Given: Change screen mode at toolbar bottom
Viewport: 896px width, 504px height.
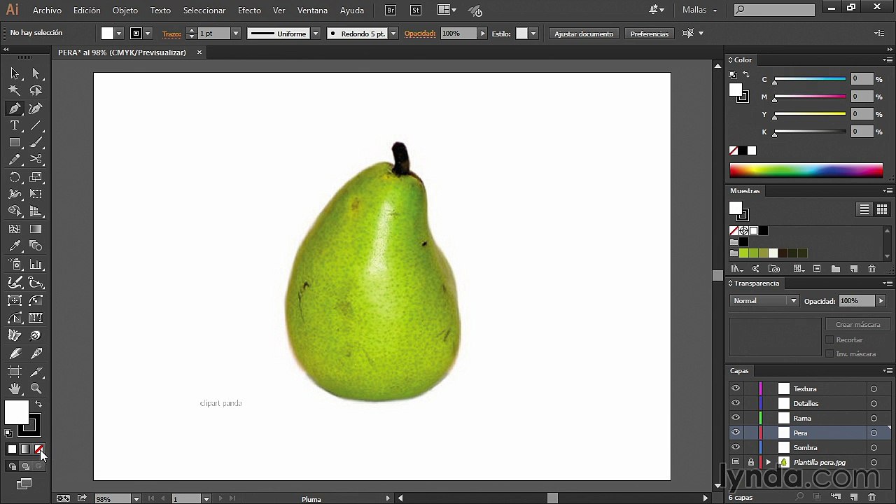Looking at the screenshot, I should coord(24,484).
